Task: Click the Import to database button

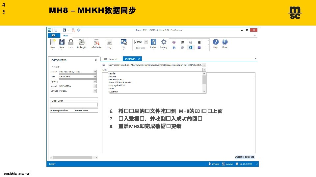Action: (x=245, y=157)
